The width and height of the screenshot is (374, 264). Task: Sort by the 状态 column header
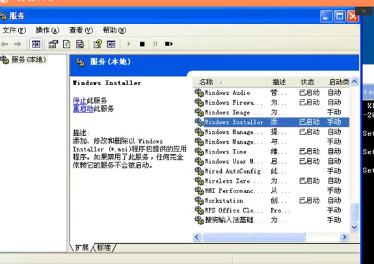tap(309, 82)
